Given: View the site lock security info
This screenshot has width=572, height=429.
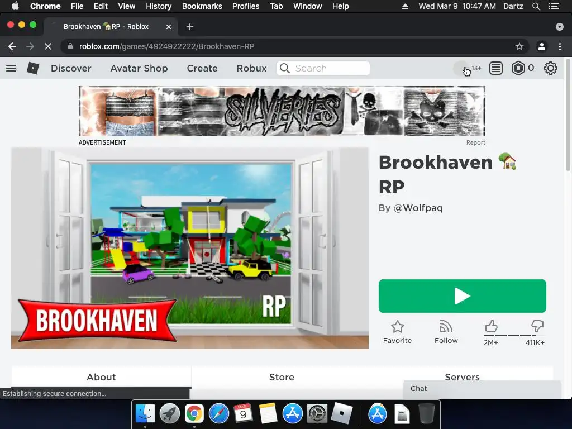Looking at the screenshot, I should pos(70,46).
